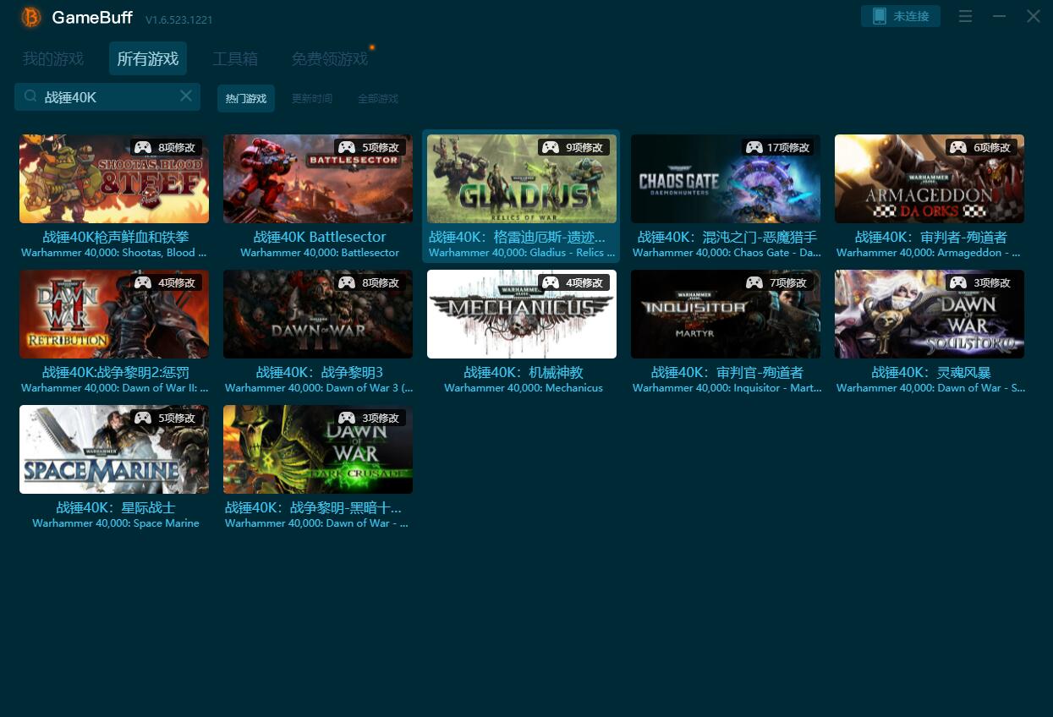This screenshot has height=717, width=1053.
Task: Switch to the 我的游戏 tab
Action: (x=53, y=58)
